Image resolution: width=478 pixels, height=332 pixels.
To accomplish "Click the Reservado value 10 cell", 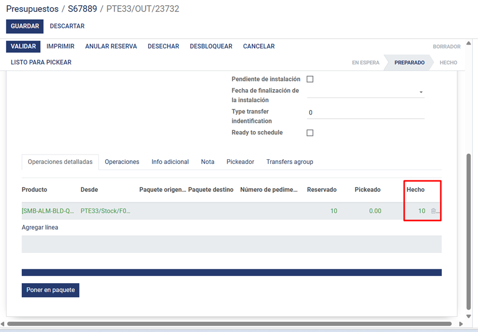I will 334,211.
